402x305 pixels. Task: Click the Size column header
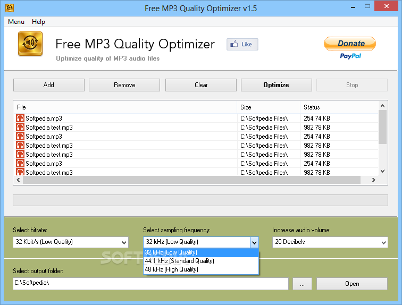click(x=269, y=107)
